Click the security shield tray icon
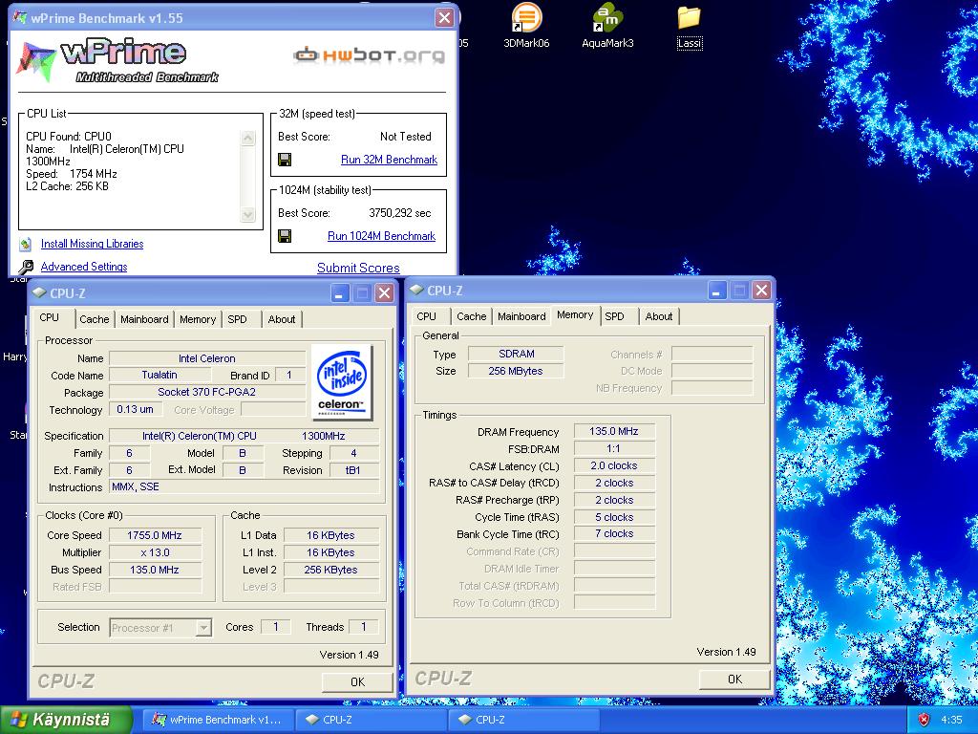This screenshot has width=978, height=734. [x=925, y=720]
